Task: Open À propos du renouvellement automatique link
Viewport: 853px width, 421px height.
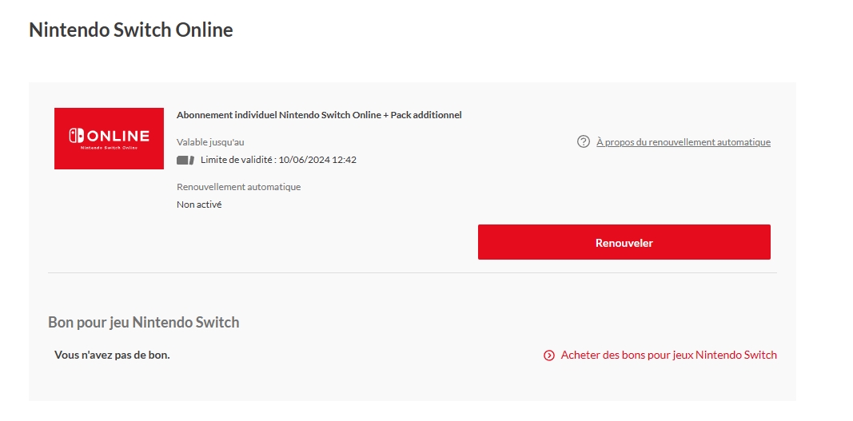Action: coord(684,142)
